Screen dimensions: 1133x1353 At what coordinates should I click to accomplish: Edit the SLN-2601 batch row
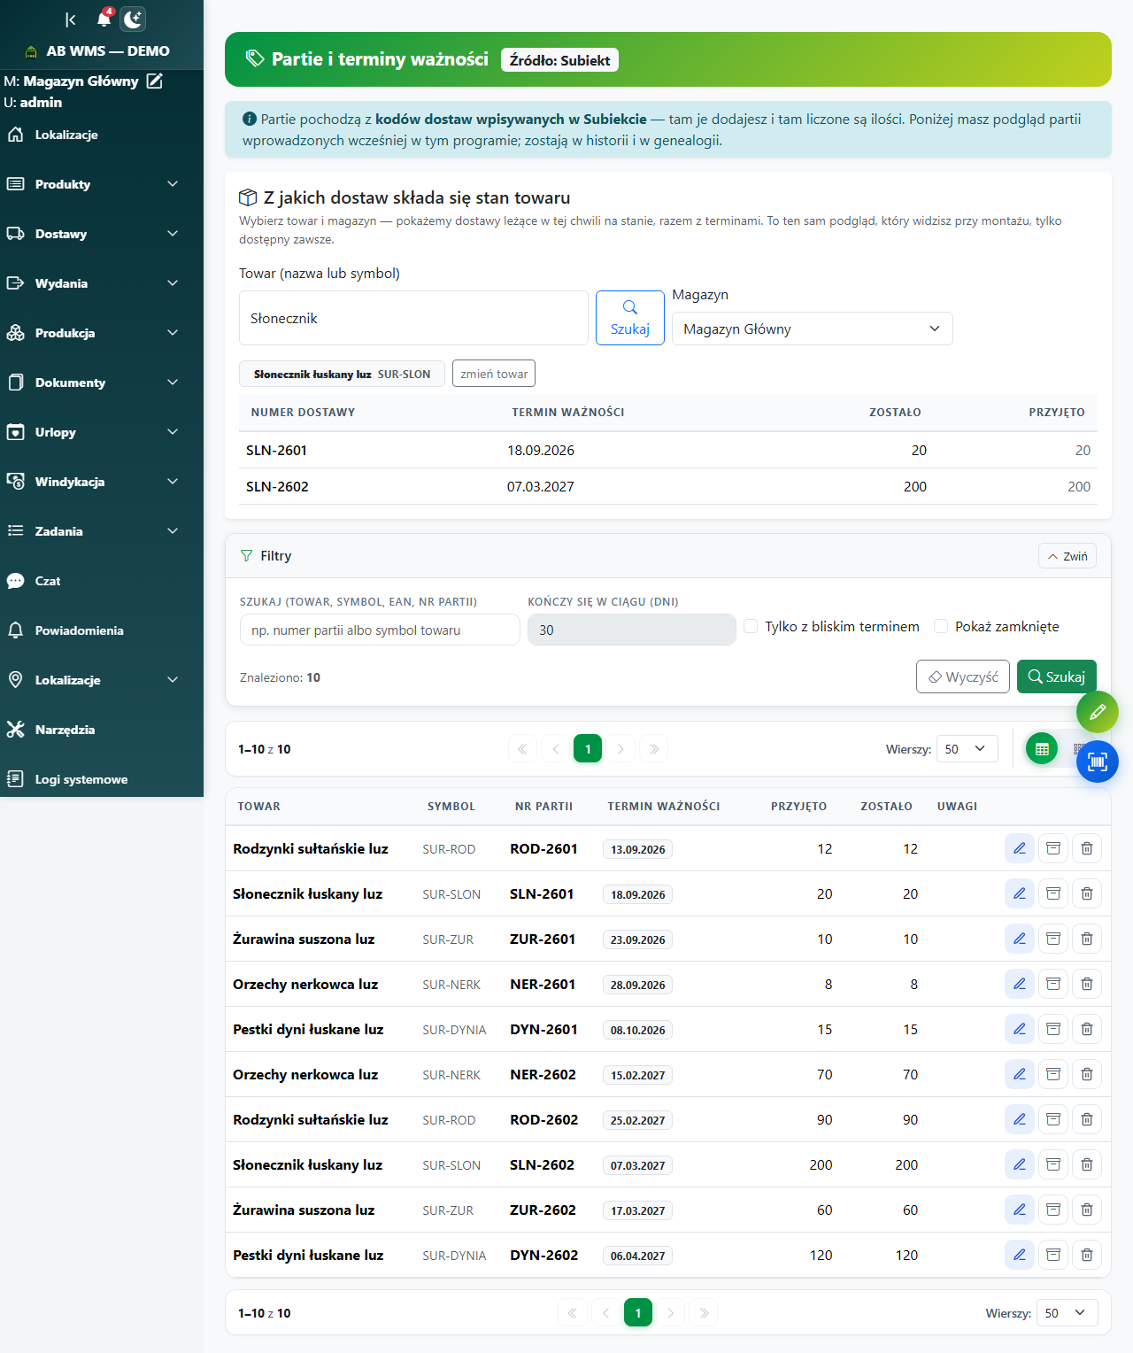(x=1020, y=893)
